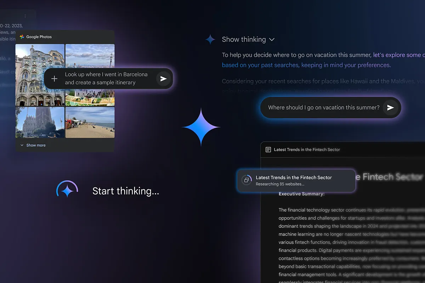Click the 'based on your past searches' link
The width and height of the screenshot is (425, 283).
[306, 65]
